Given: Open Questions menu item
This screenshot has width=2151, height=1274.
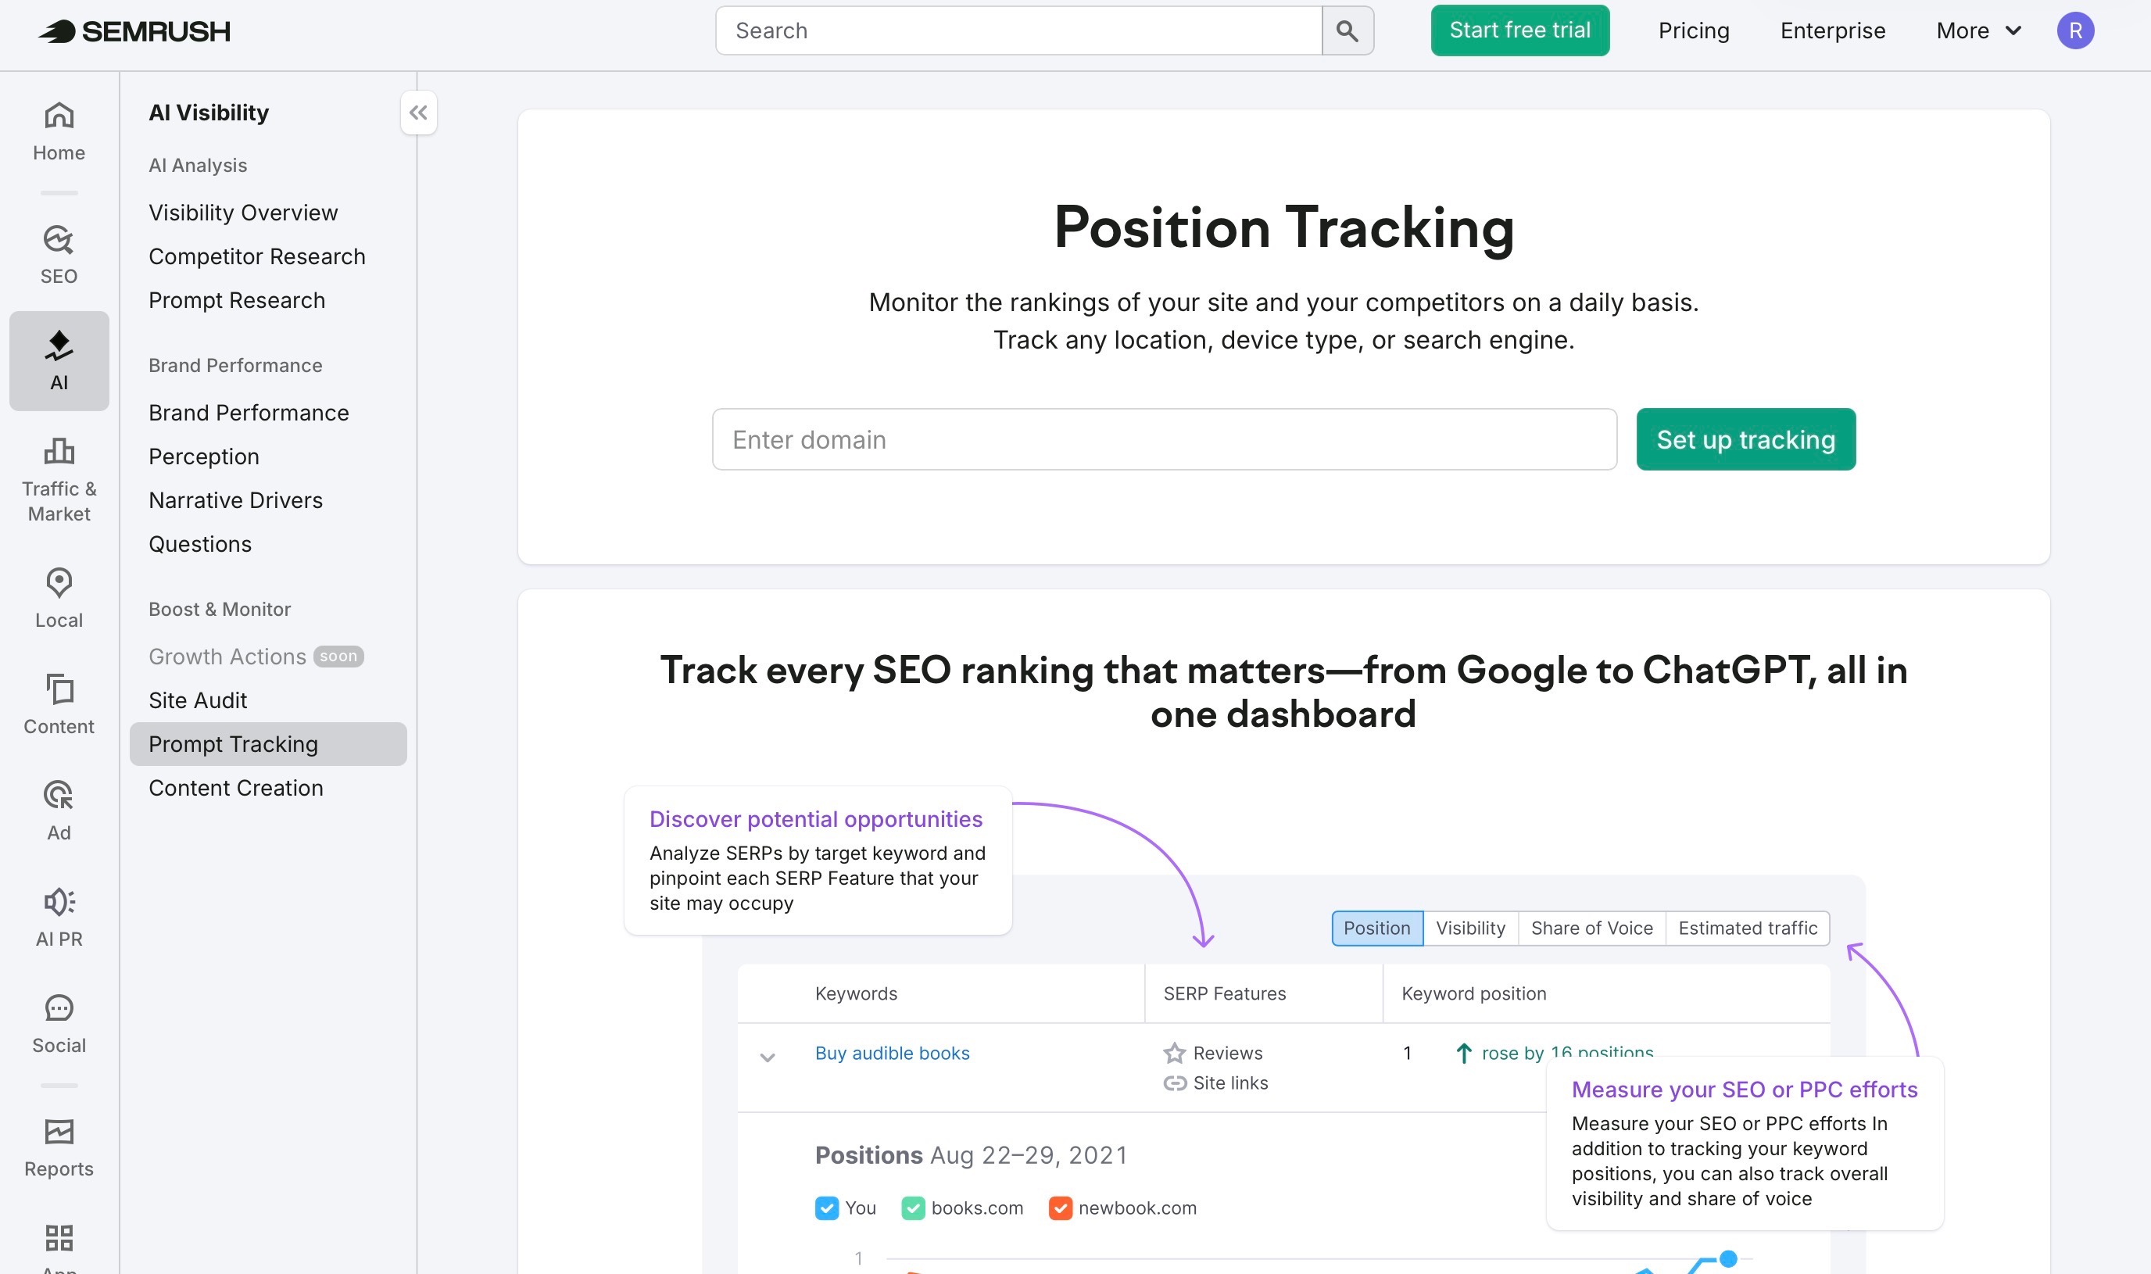Looking at the screenshot, I should pyautogui.click(x=200, y=543).
